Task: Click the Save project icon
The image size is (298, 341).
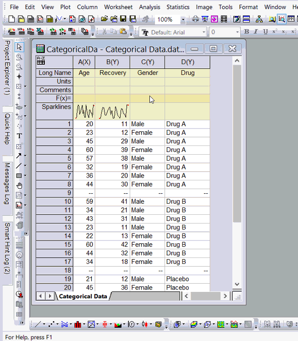Action: pos(123,19)
